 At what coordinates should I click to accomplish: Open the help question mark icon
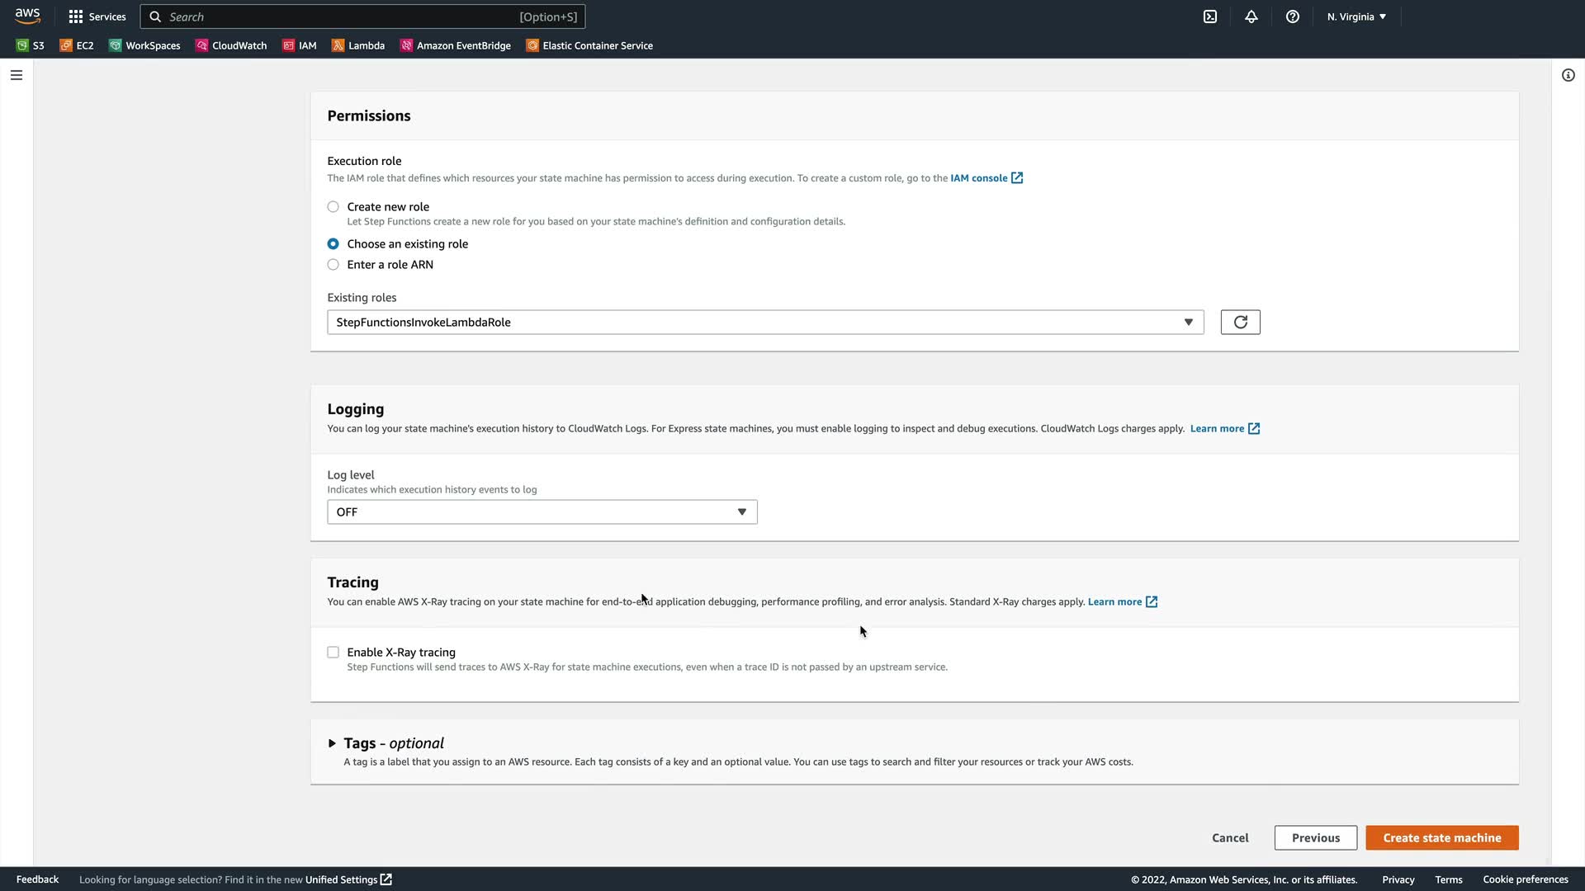[x=1293, y=16]
